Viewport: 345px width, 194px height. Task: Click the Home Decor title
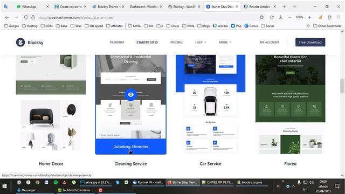pyautogui.click(x=51, y=164)
